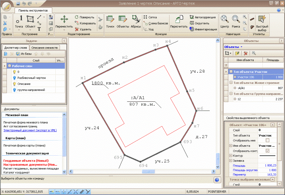This screenshot has height=195, width=285.
Task: Open Акт согласования границ document
Action: point(20,127)
